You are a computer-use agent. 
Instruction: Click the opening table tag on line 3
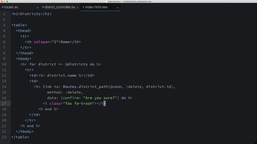point(19,25)
